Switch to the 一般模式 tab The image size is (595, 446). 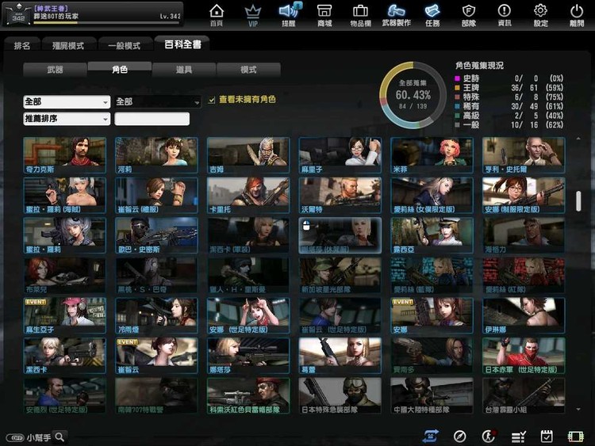pyautogui.click(x=125, y=45)
